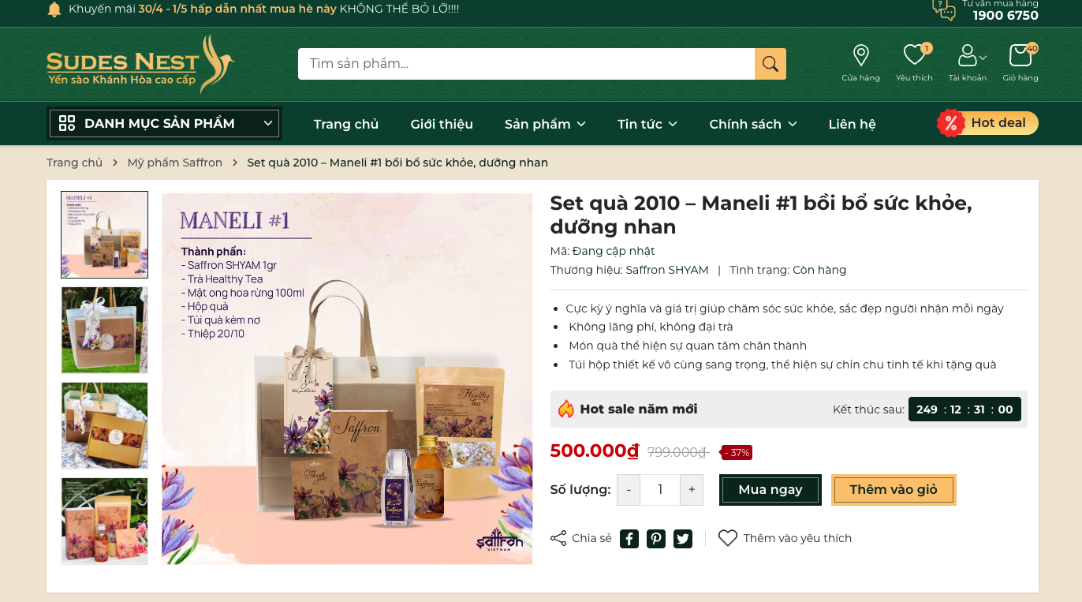
Task: Click the Thêm vào giỏ button
Action: pos(894,490)
